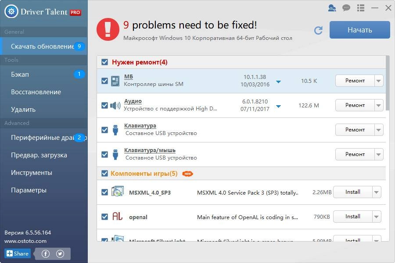Open Периферийные драйверы section
The width and height of the screenshot is (395, 263).
[x=43, y=137]
